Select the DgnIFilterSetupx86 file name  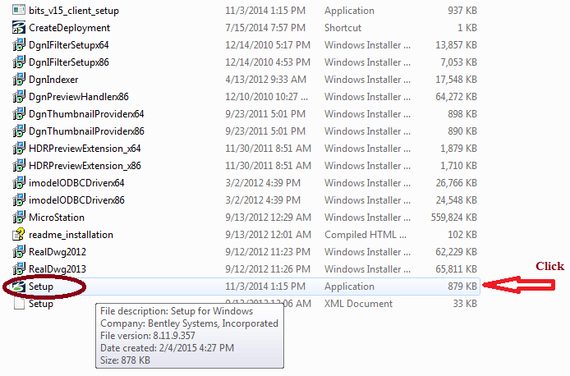[68, 62]
